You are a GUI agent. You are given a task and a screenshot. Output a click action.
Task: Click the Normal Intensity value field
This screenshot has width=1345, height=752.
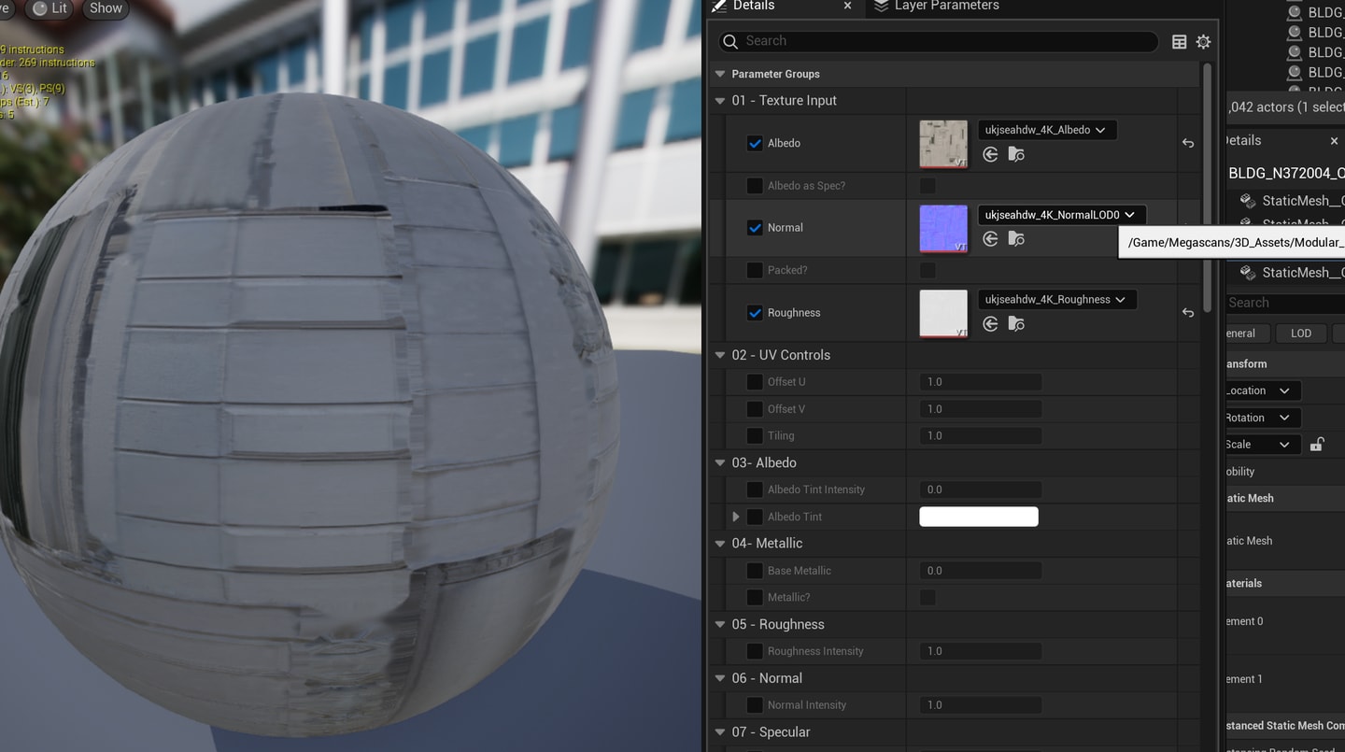point(981,704)
